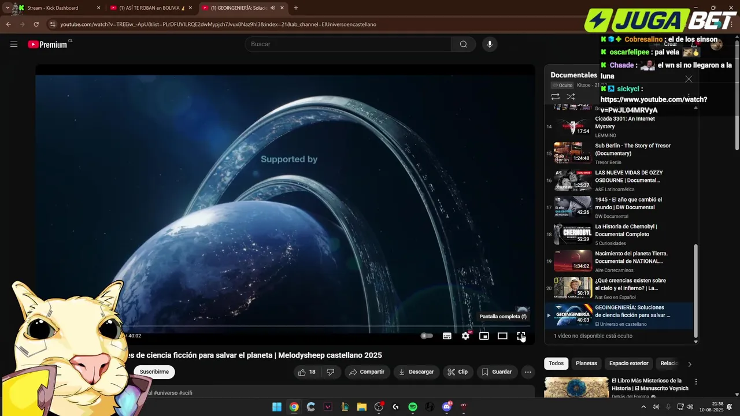The height and width of the screenshot is (416, 740).
Task: Click the Buscar search field
Action: [x=348, y=44]
